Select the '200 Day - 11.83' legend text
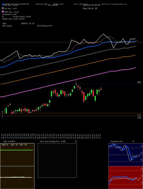 click(11, 12)
